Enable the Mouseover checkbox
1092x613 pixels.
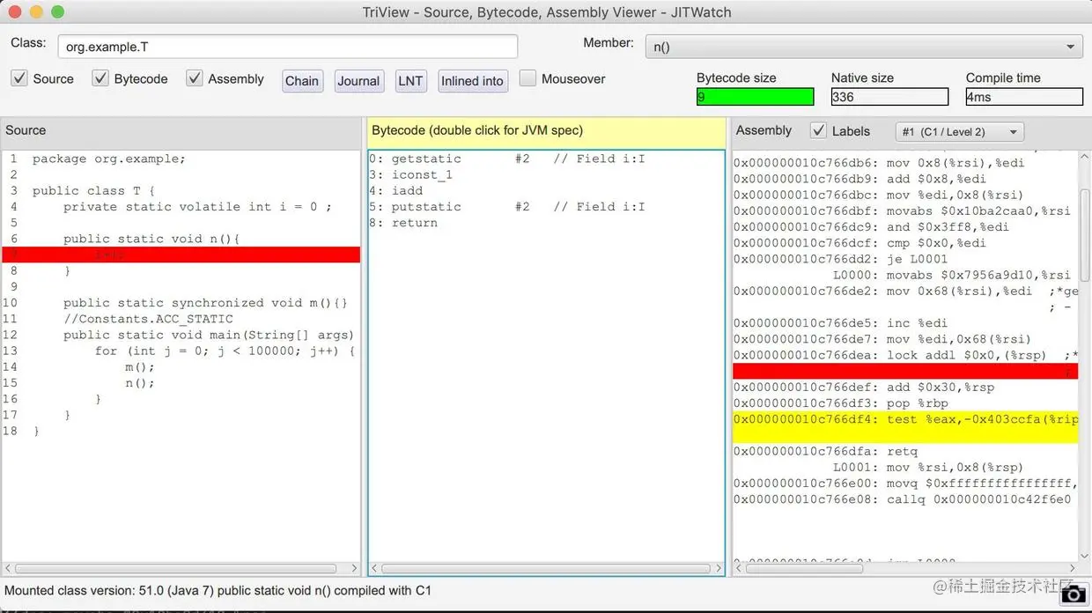528,78
